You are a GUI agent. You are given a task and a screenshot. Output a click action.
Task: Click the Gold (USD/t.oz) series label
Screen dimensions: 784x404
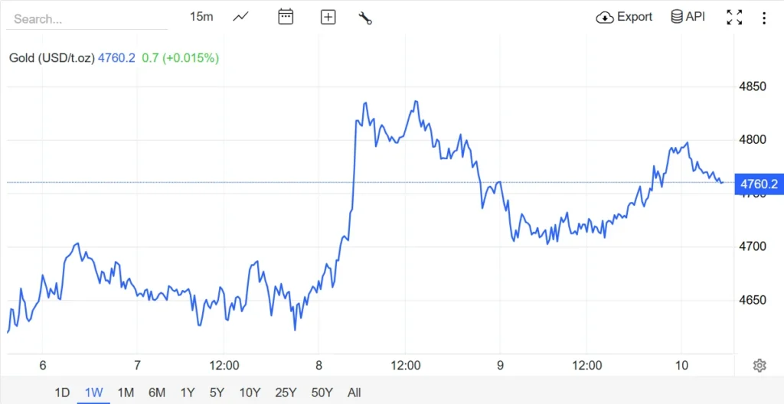[x=52, y=57]
